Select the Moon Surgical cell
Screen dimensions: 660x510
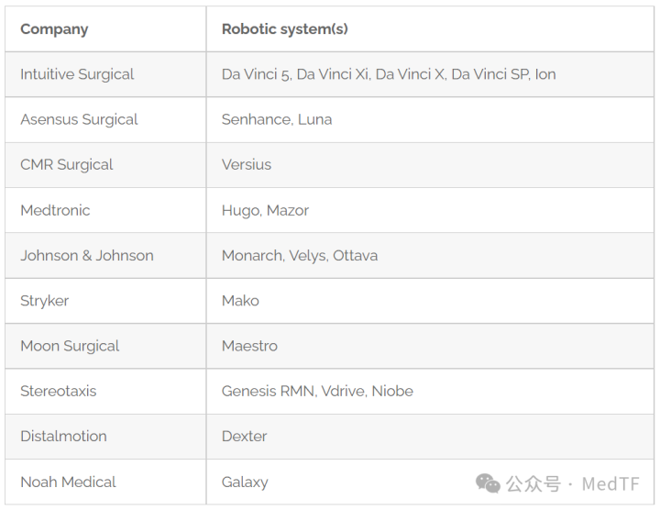click(105, 346)
